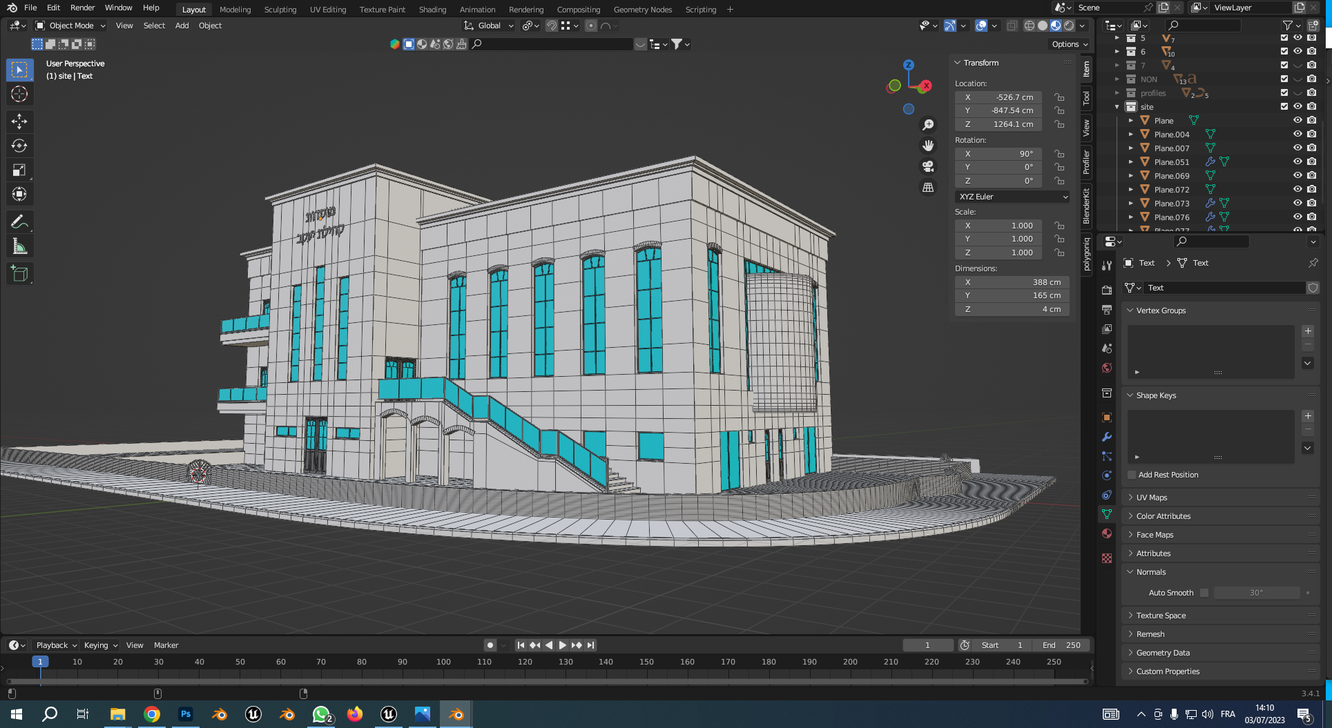Viewport: 1332px width, 728px height.
Task: Choose the Add Cube tool
Action: [x=19, y=274]
